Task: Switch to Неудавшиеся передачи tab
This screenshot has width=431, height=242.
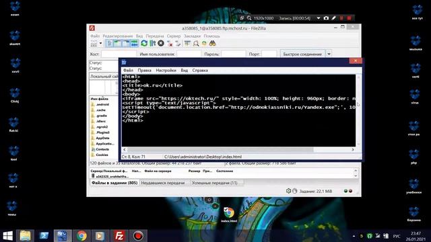Action: 162,183
